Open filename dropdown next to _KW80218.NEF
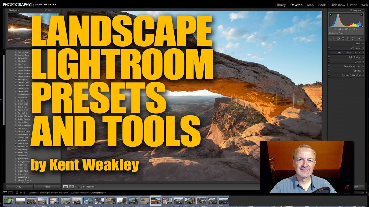 point(105,193)
